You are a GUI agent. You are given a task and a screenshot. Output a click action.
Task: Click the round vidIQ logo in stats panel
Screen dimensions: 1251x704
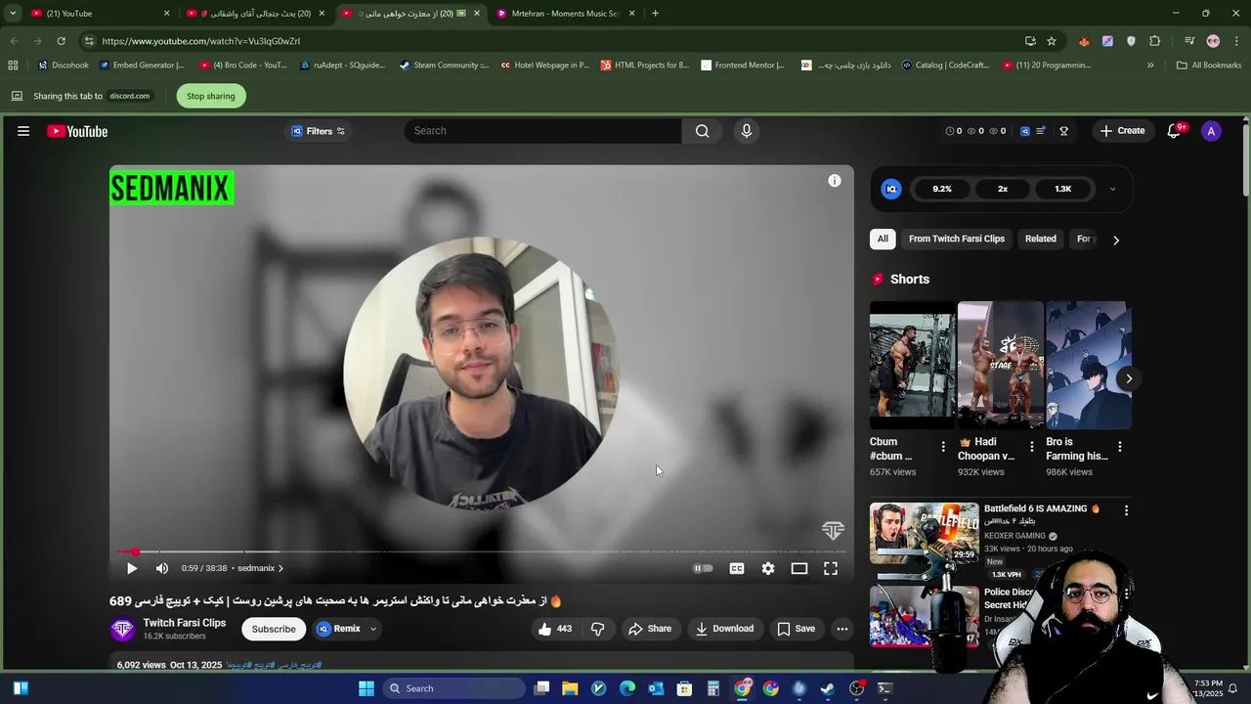tap(891, 189)
